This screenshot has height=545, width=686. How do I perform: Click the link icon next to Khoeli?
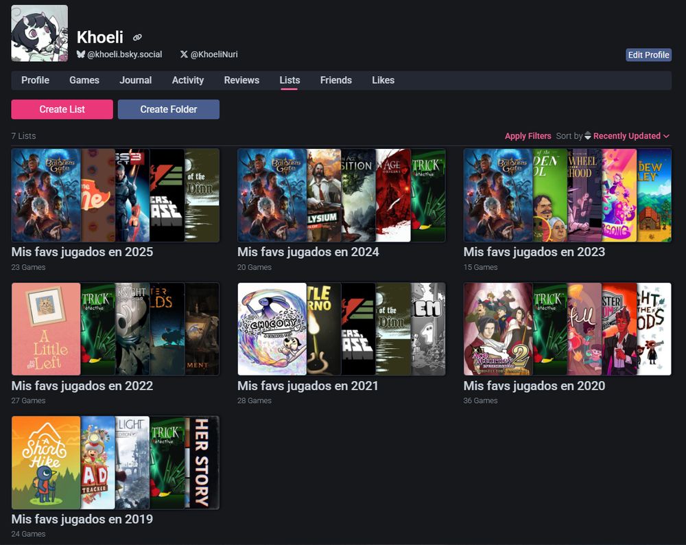(137, 38)
